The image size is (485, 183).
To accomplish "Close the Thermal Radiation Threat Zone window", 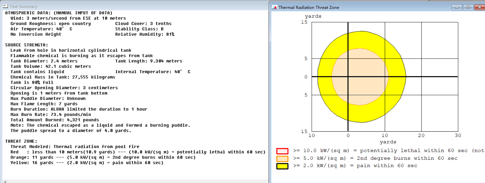I will pyautogui.click(x=479, y=7).
